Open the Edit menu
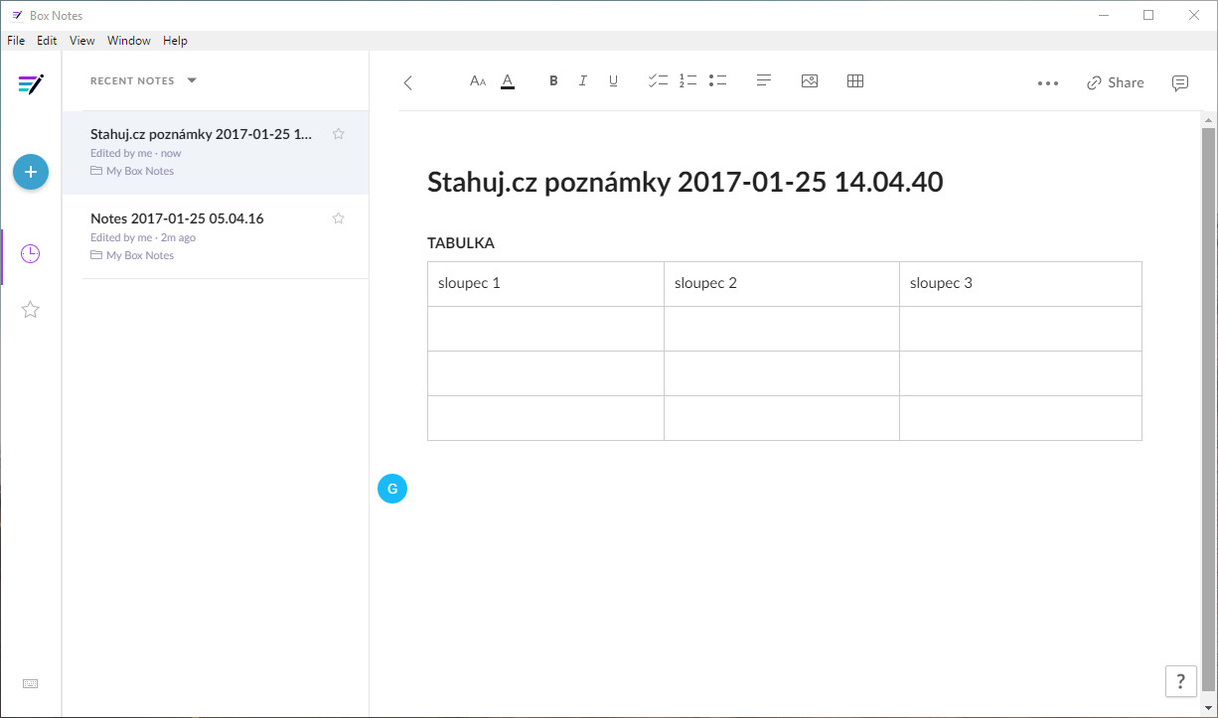The height and width of the screenshot is (718, 1218). (47, 41)
